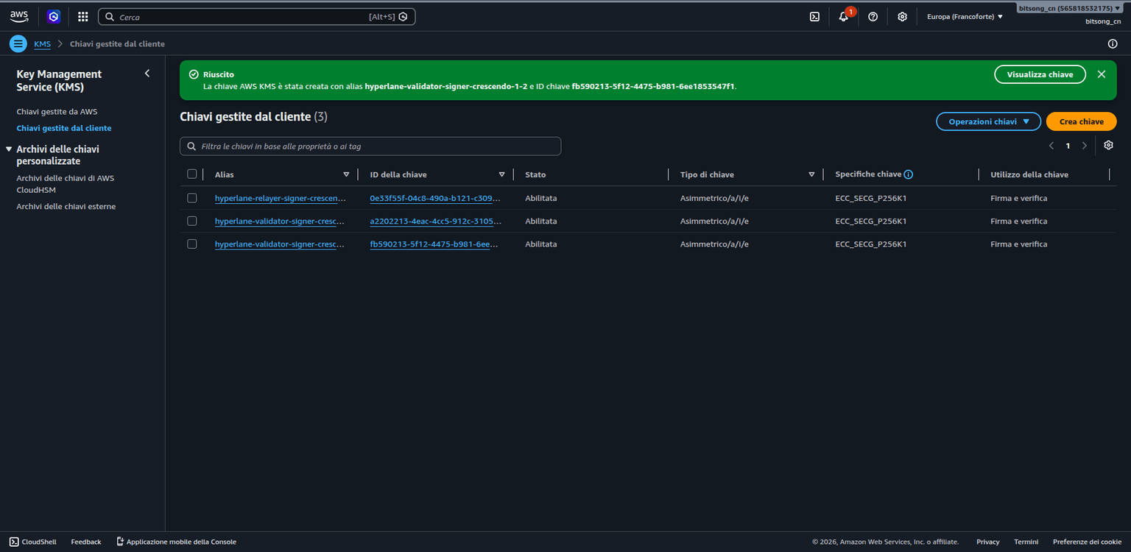
Task: Check the row with key ID fb590213
Action: [x=192, y=244]
